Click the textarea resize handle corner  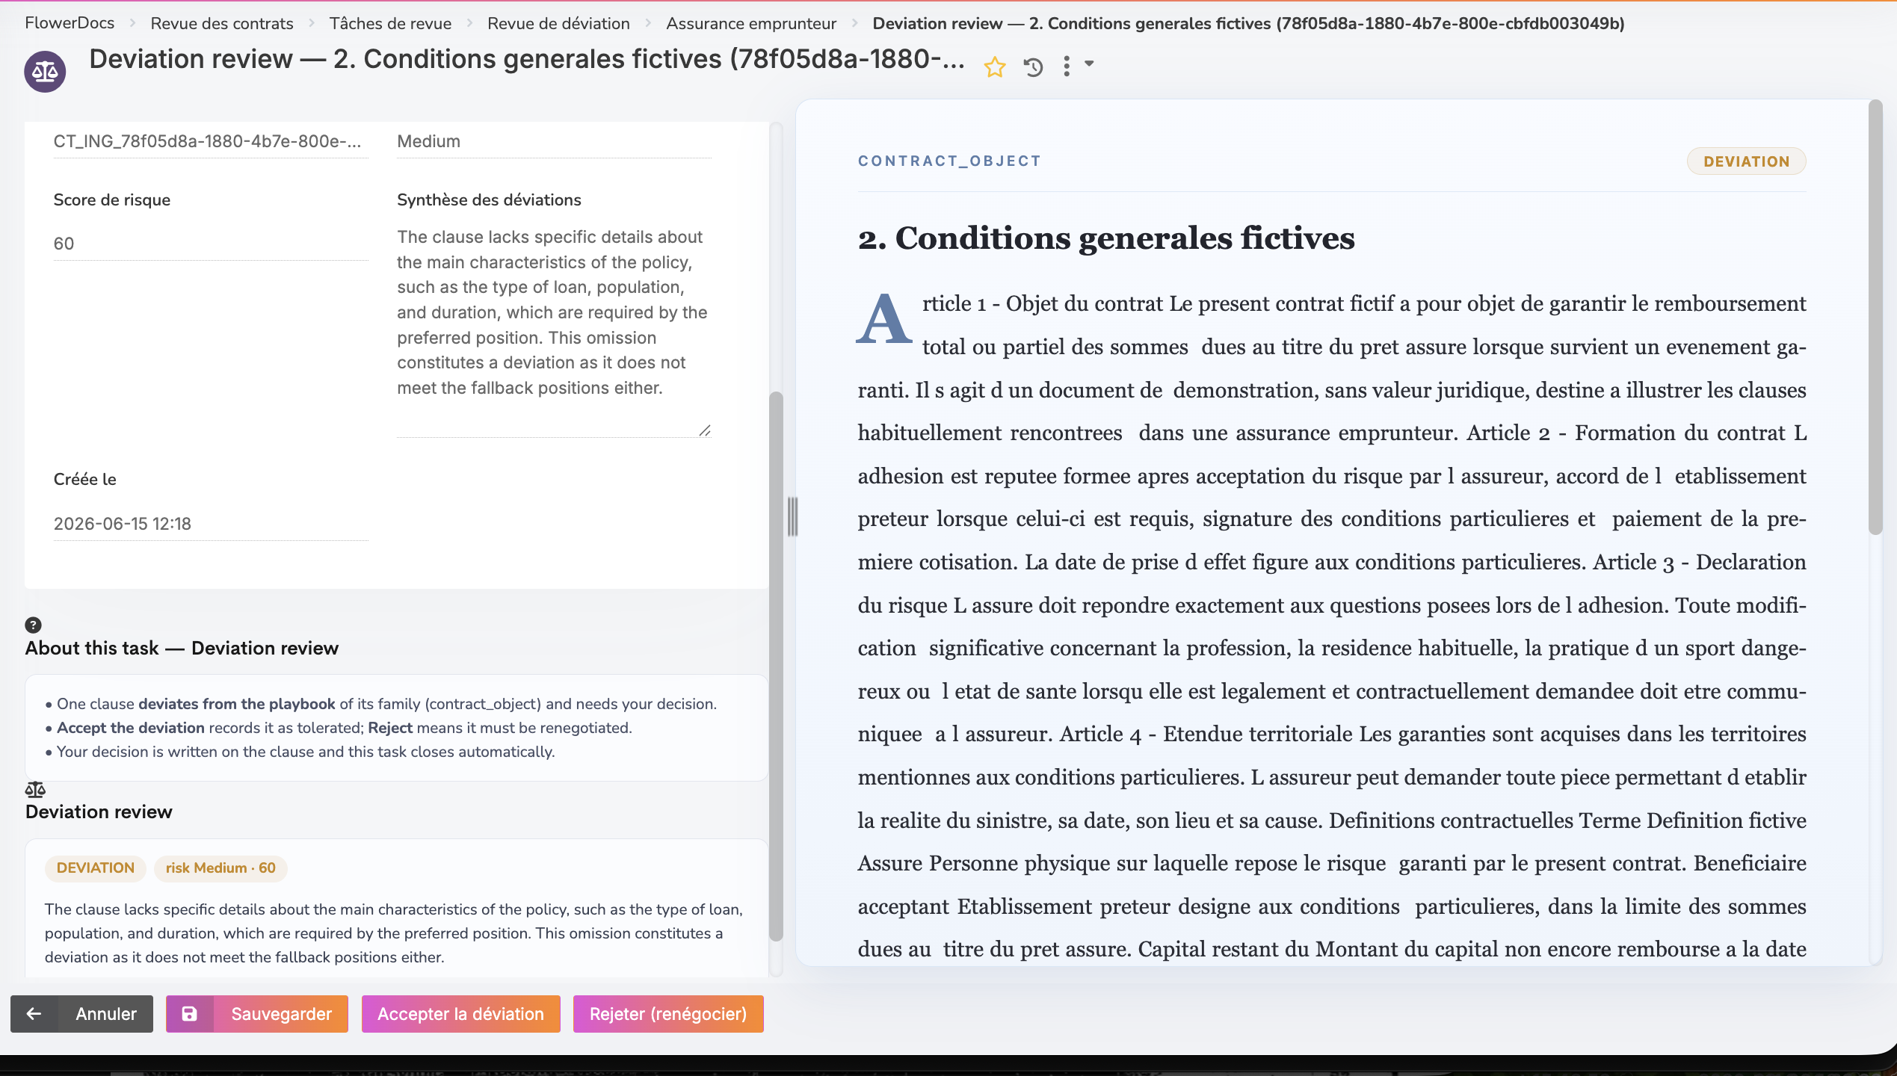coord(705,430)
